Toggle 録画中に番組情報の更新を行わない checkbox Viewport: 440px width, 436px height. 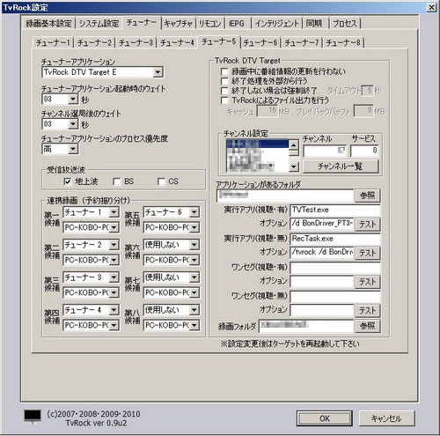224,71
